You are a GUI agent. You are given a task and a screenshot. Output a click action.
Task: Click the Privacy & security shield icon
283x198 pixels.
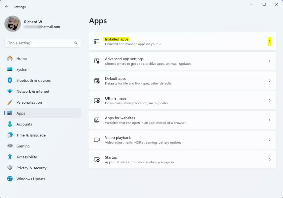point(10,168)
